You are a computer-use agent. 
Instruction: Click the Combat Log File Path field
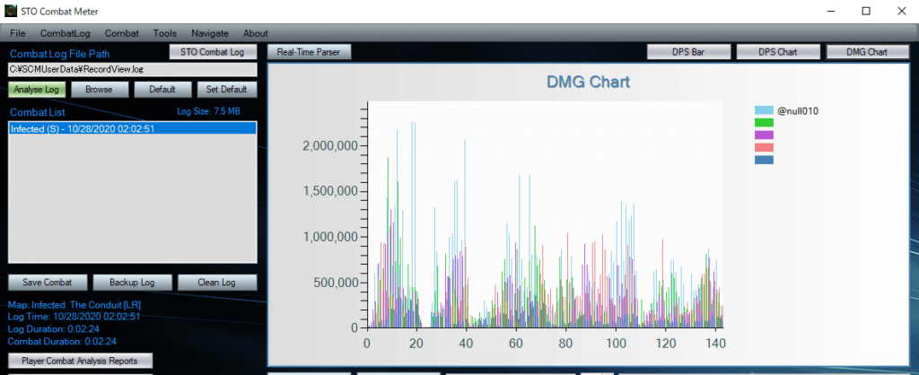[132, 69]
